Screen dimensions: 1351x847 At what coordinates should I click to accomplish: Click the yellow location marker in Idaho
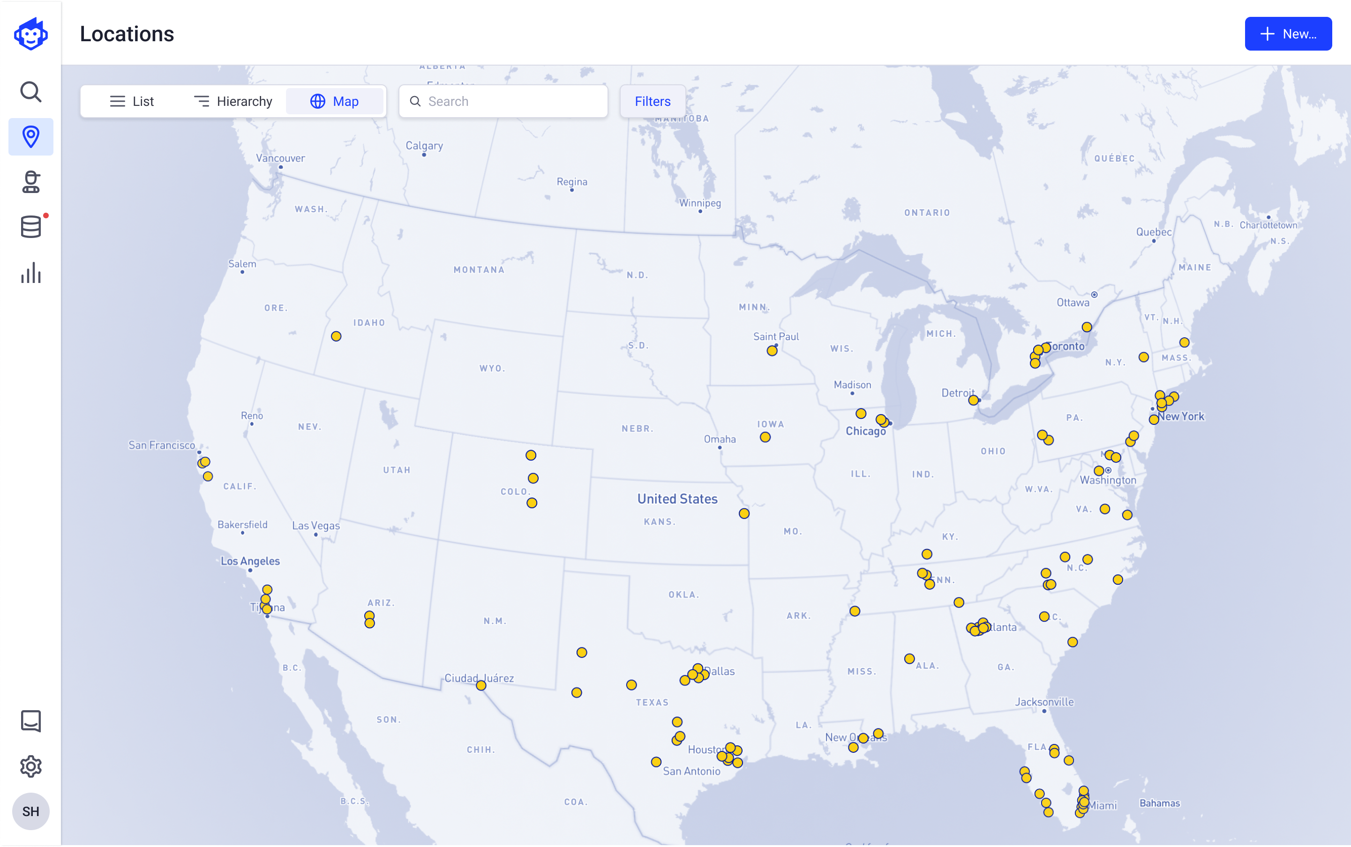(x=336, y=337)
